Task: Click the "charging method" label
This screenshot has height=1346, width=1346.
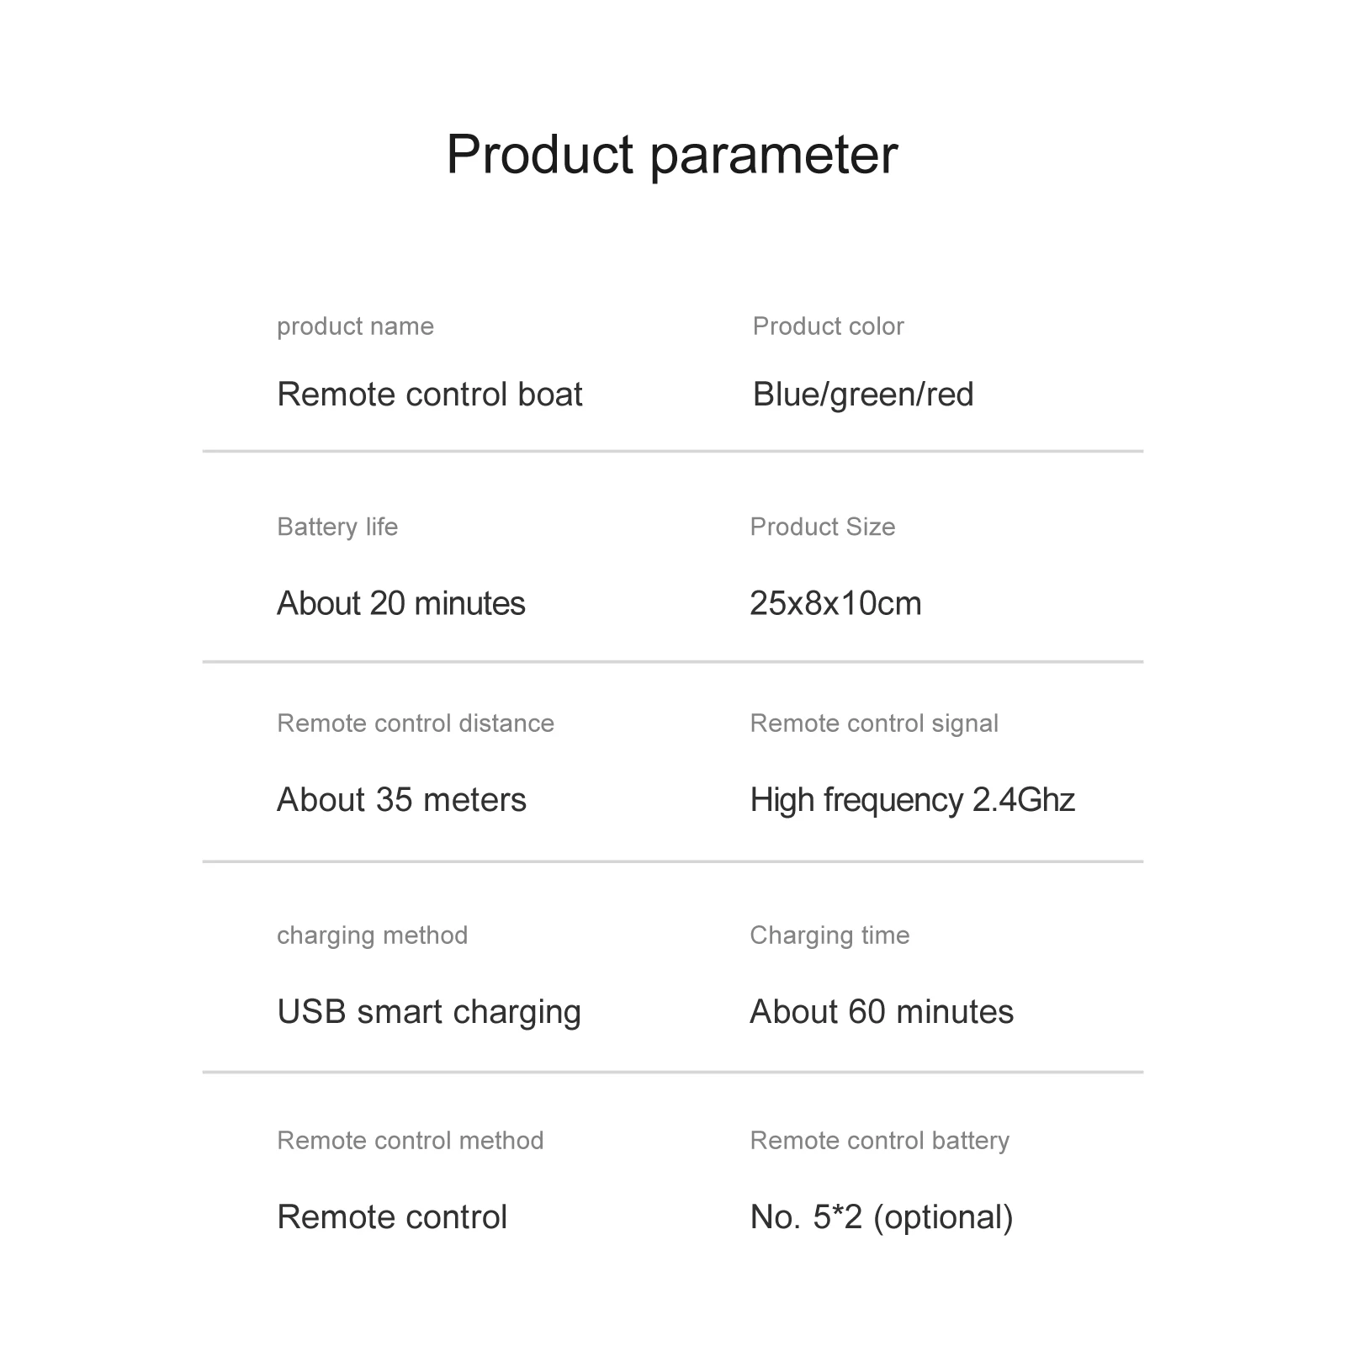Action: (x=372, y=935)
